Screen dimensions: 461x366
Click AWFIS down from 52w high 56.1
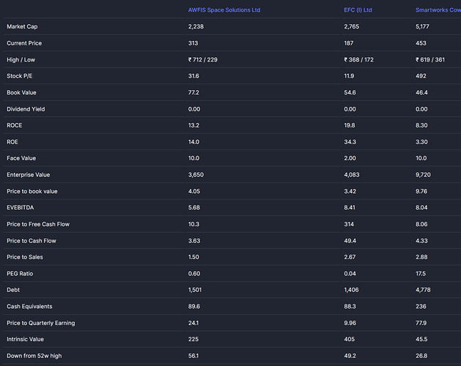pyautogui.click(x=193, y=356)
